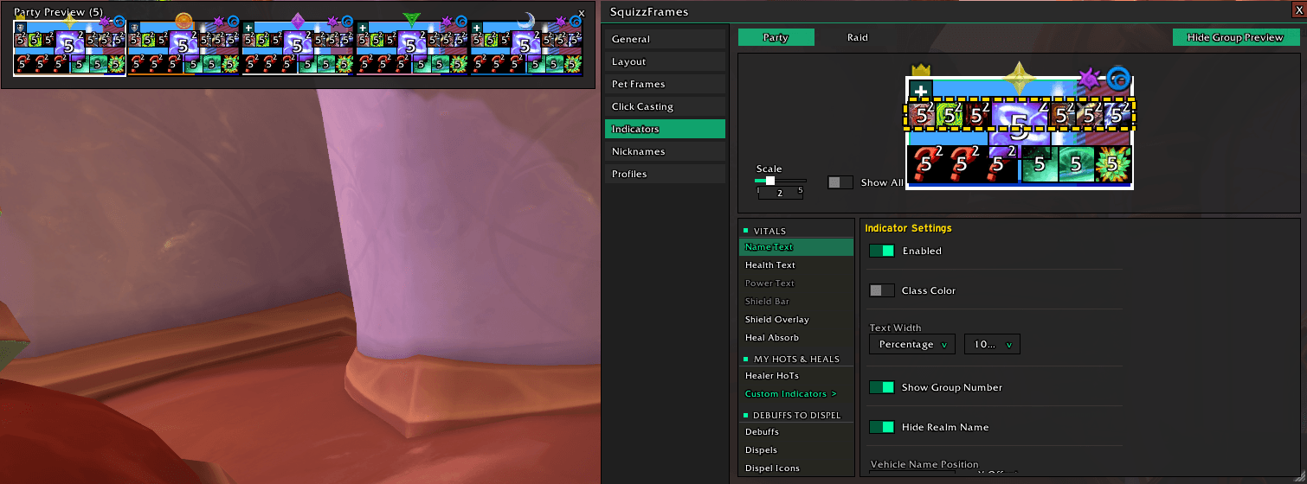Select Shield Bar indicator
This screenshot has width=1307, height=484.
coord(797,302)
